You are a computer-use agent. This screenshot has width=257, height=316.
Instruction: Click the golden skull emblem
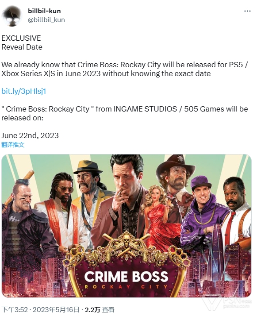click(126, 240)
